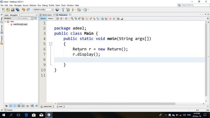Run the project with green play icon
Screen dimensions: 210x118
(x=73, y=10)
